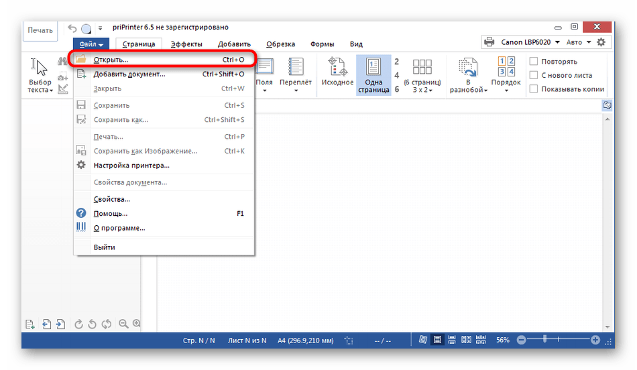Click the undo arrow in title bar
This screenshot has width=637, height=370.
72,28
